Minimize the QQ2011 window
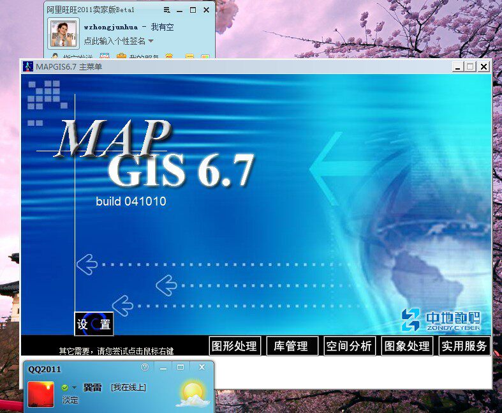Screen dimensions: 502x413 pos(163,368)
